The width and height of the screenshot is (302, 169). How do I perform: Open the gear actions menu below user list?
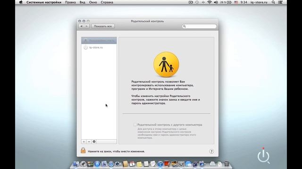pos(94,142)
